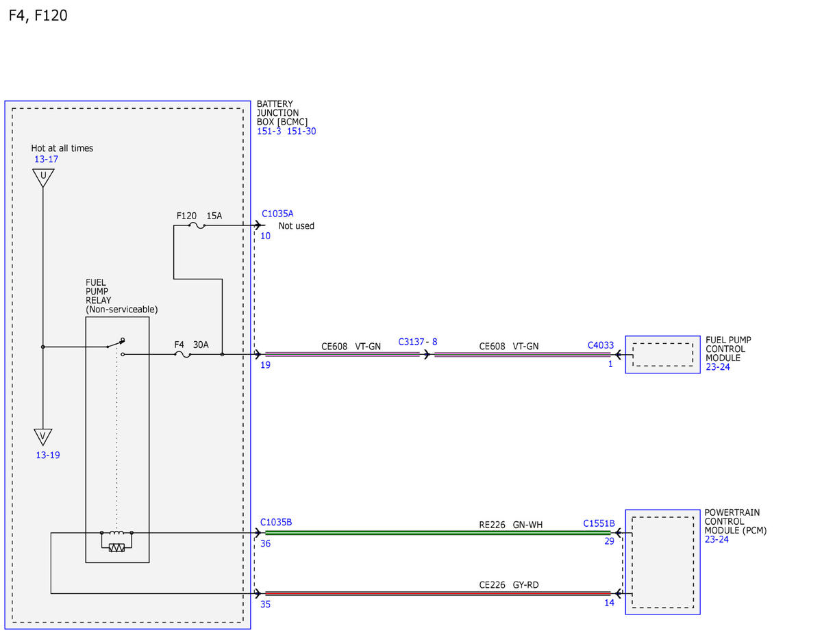
Task: Select the red CE226 GY-RD wire
Action: tap(438, 593)
